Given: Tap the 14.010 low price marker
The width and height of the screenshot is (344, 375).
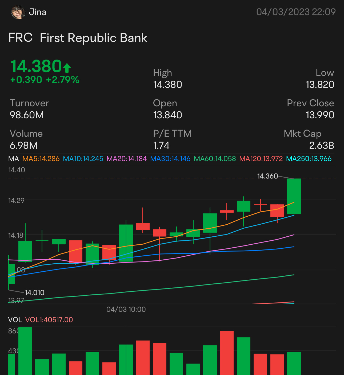Looking at the screenshot, I should pyautogui.click(x=35, y=293).
